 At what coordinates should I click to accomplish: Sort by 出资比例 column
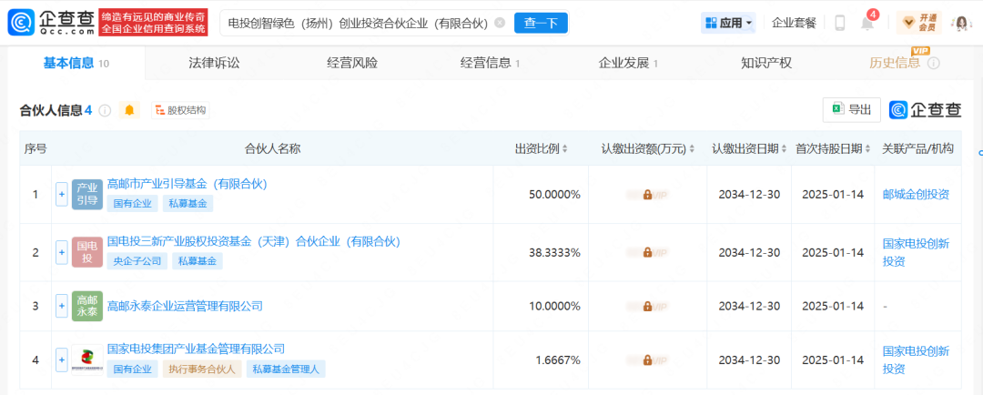click(x=542, y=148)
